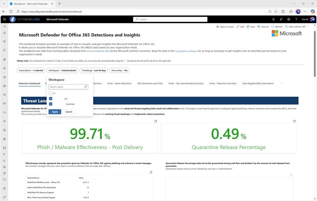Open browser extensions icon
Image resolution: width=317 pixels, height=201 pixels.
pos(283,11)
